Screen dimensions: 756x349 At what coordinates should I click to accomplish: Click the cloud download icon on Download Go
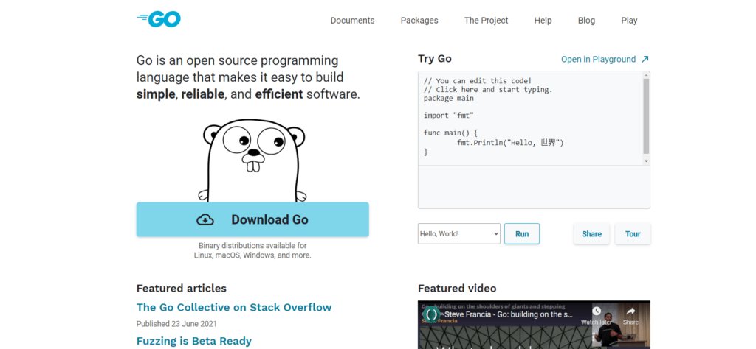(205, 219)
